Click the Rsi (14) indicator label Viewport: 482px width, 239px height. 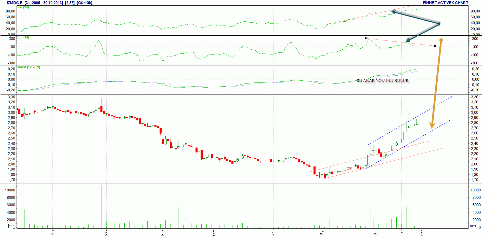point(23,7)
